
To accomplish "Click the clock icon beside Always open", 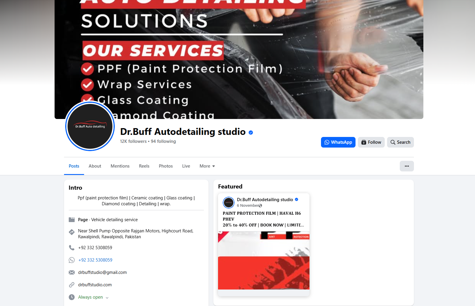I will click(x=72, y=297).
